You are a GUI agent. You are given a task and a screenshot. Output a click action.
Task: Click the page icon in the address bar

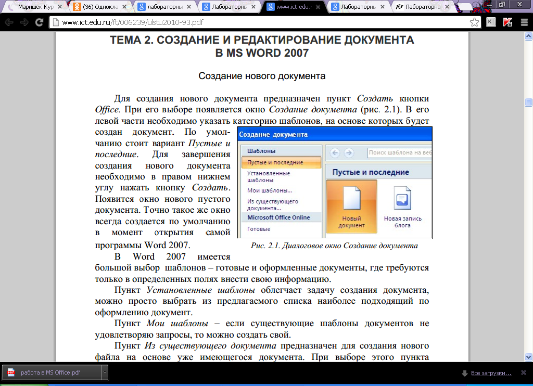56,22
